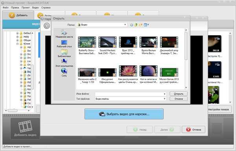Click into the Имя файла input field
The width and height of the screenshot is (236, 151).
[129, 94]
